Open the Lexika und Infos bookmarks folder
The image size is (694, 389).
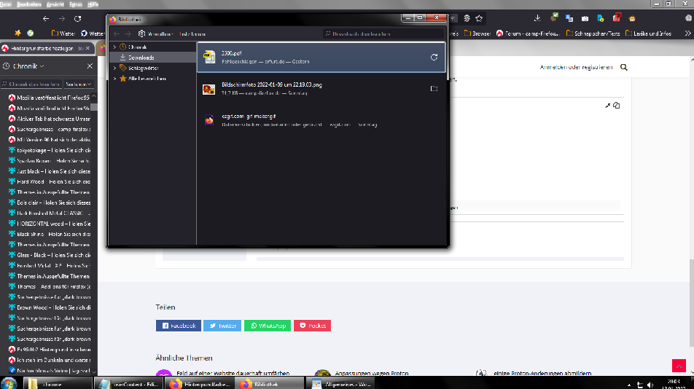(648, 34)
